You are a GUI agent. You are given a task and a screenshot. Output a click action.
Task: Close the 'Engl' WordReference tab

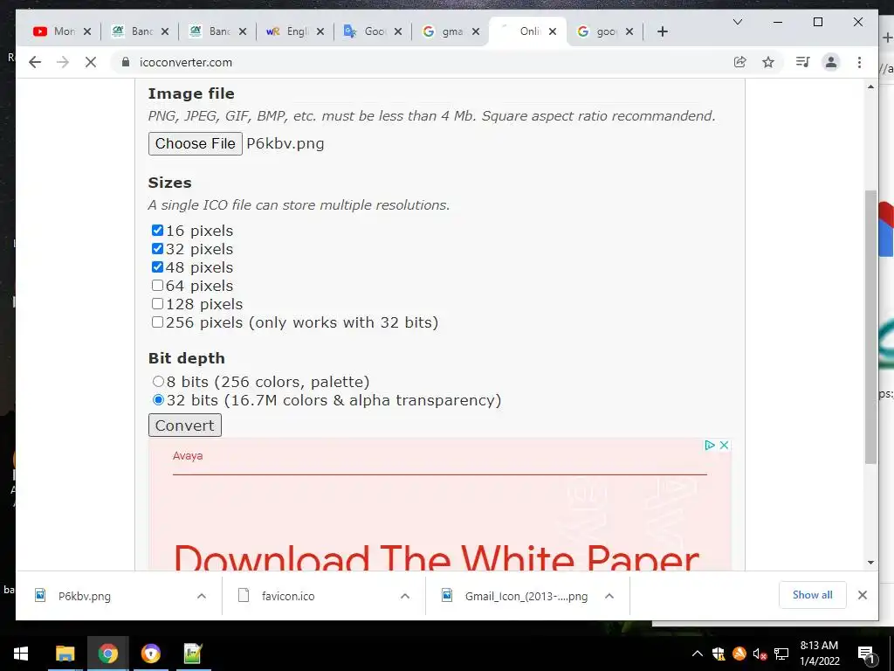coord(320,31)
